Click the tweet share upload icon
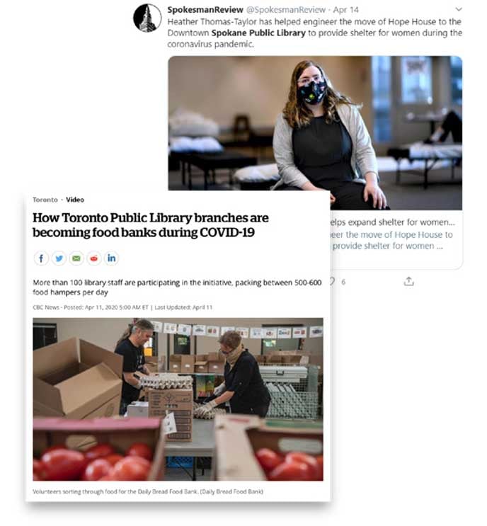 (x=408, y=282)
